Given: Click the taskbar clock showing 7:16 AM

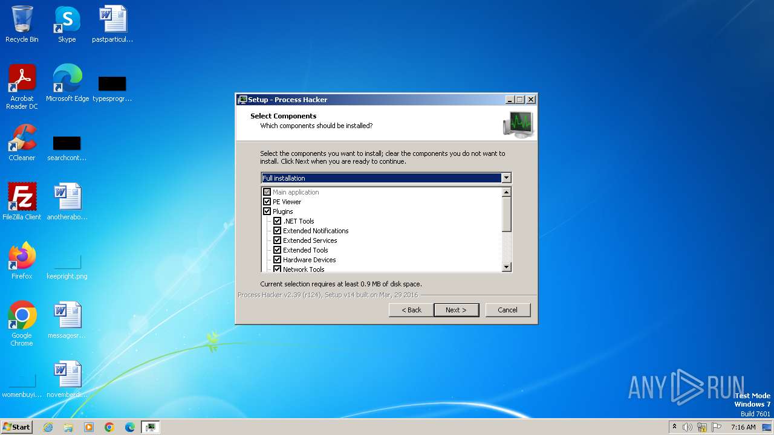Looking at the screenshot, I should click(x=743, y=427).
